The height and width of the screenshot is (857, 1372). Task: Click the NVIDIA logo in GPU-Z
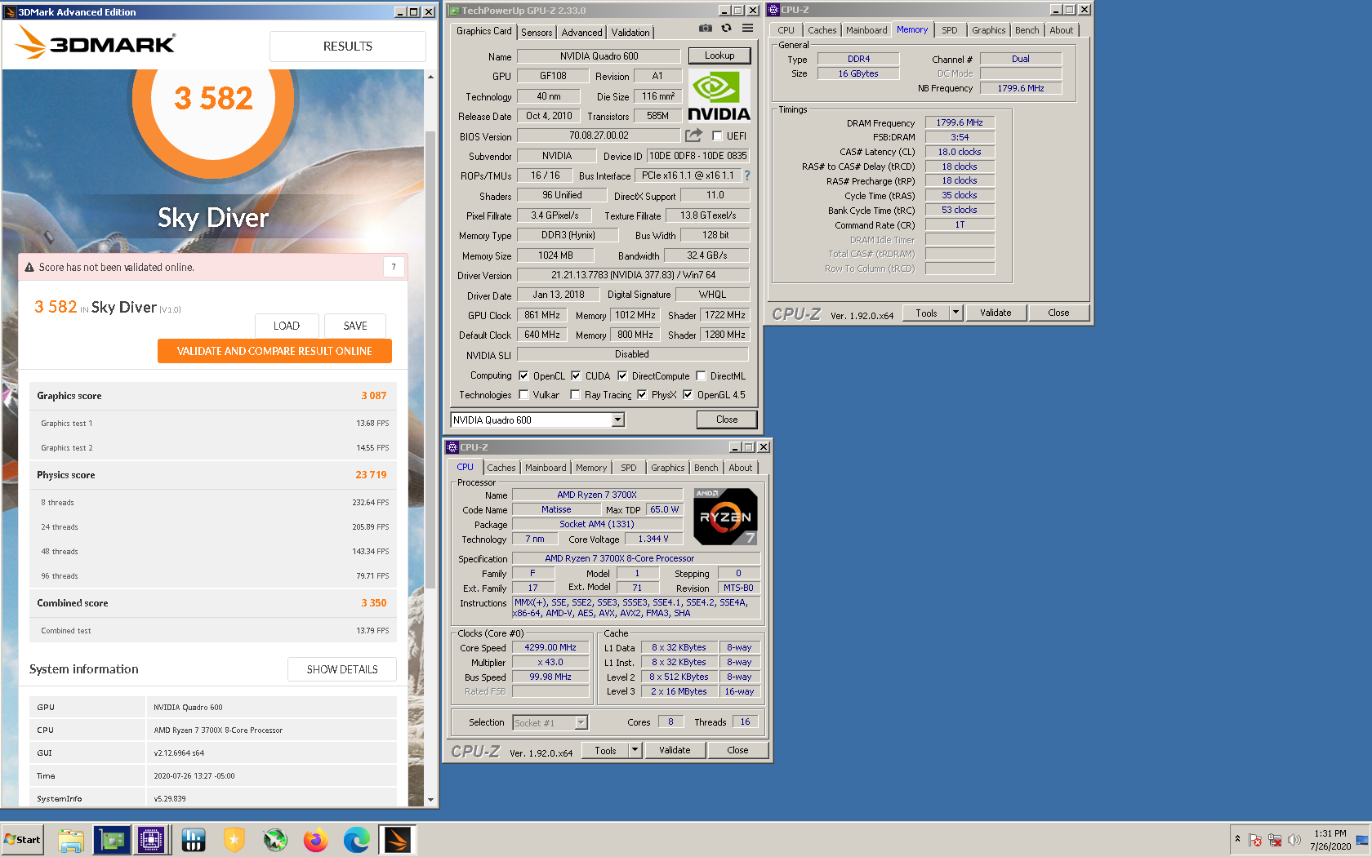pyautogui.click(x=719, y=96)
